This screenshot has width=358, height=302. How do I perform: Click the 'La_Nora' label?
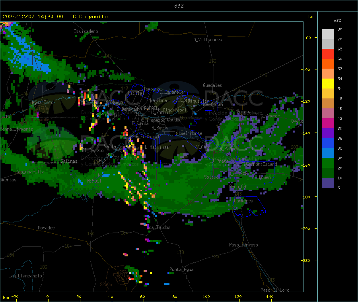(158, 100)
